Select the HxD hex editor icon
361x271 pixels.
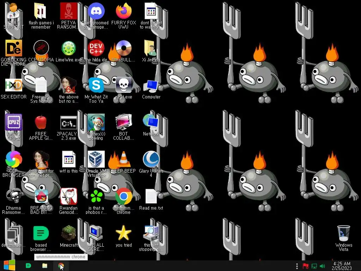[14, 85]
